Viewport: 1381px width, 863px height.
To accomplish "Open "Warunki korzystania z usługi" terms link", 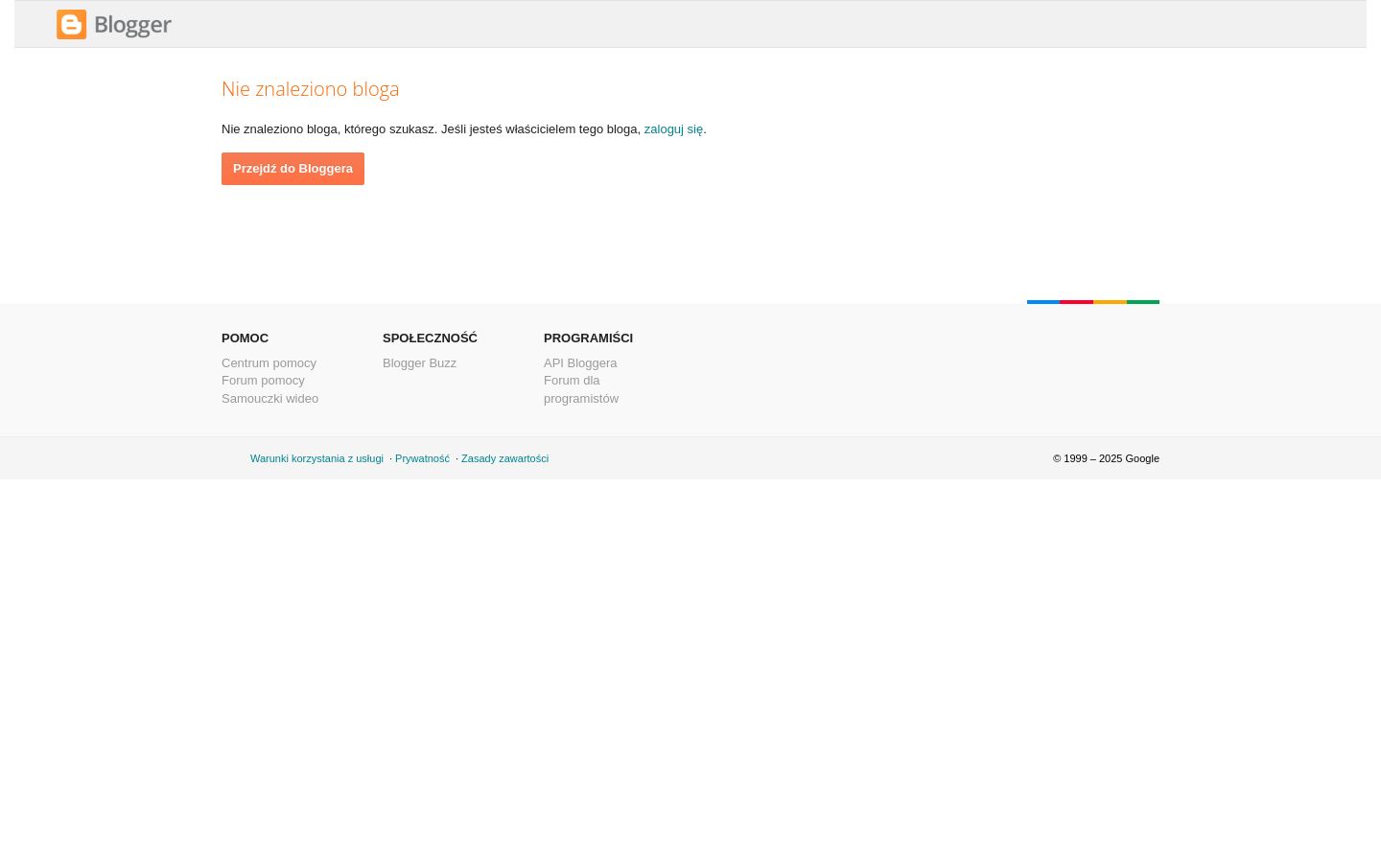I will pyautogui.click(x=316, y=458).
